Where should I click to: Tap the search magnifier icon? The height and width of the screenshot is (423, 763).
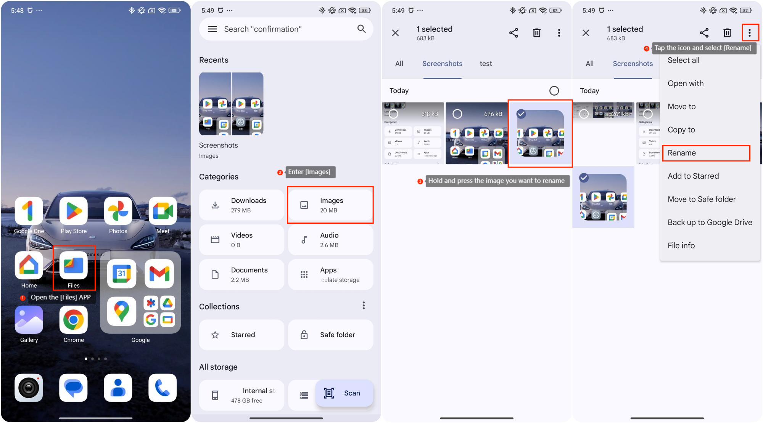tap(361, 29)
